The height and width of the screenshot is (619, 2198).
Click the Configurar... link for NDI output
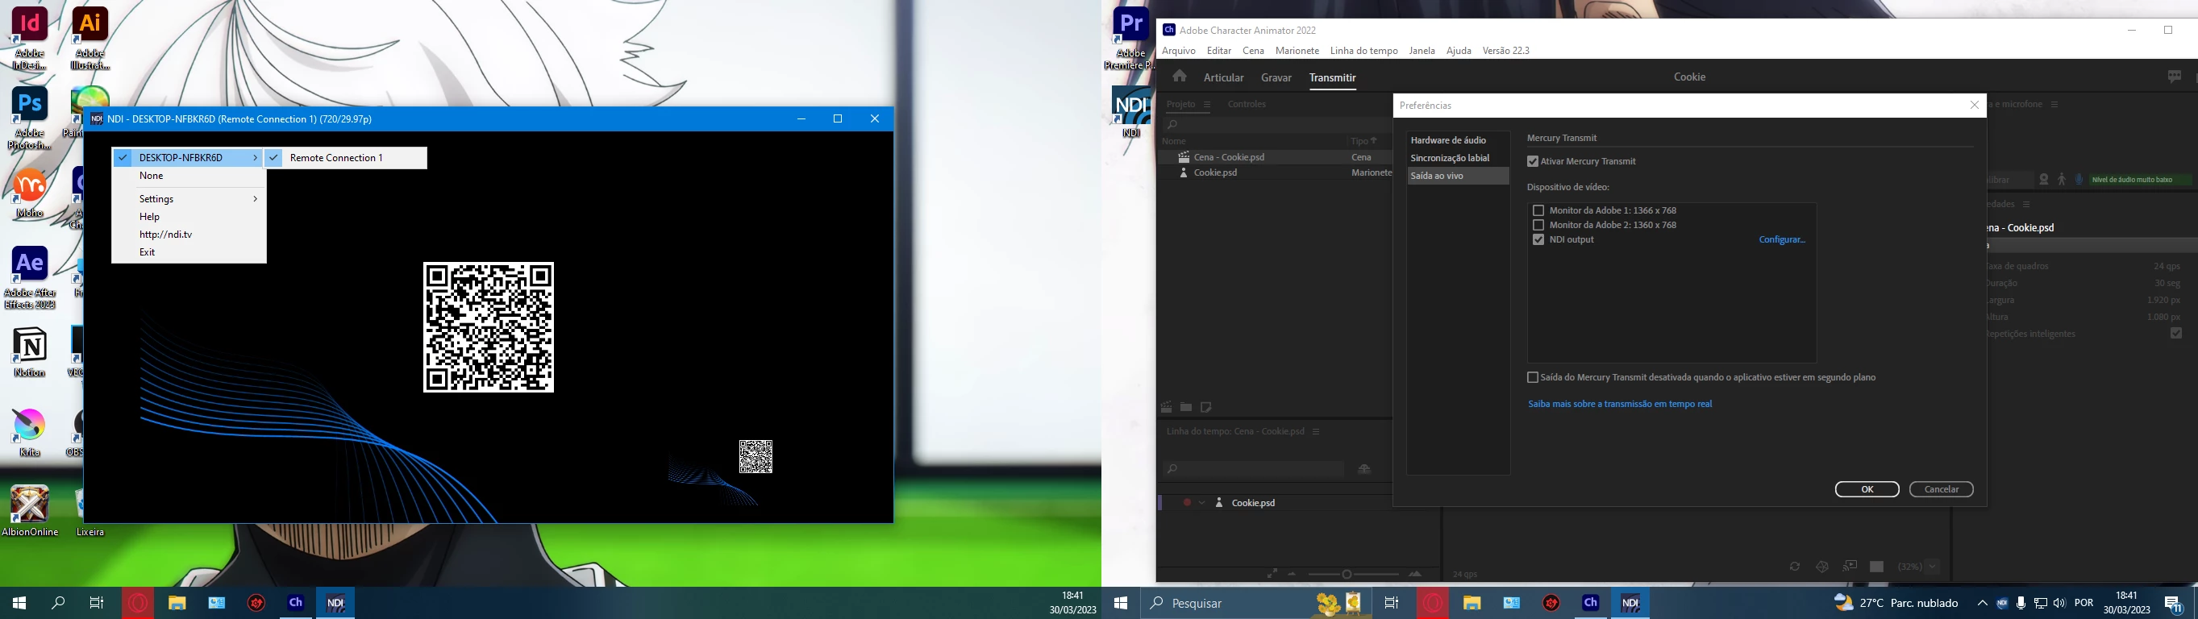(x=1782, y=239)
